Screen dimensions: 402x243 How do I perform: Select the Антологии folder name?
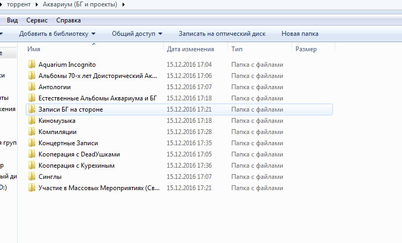coord(55,87)
